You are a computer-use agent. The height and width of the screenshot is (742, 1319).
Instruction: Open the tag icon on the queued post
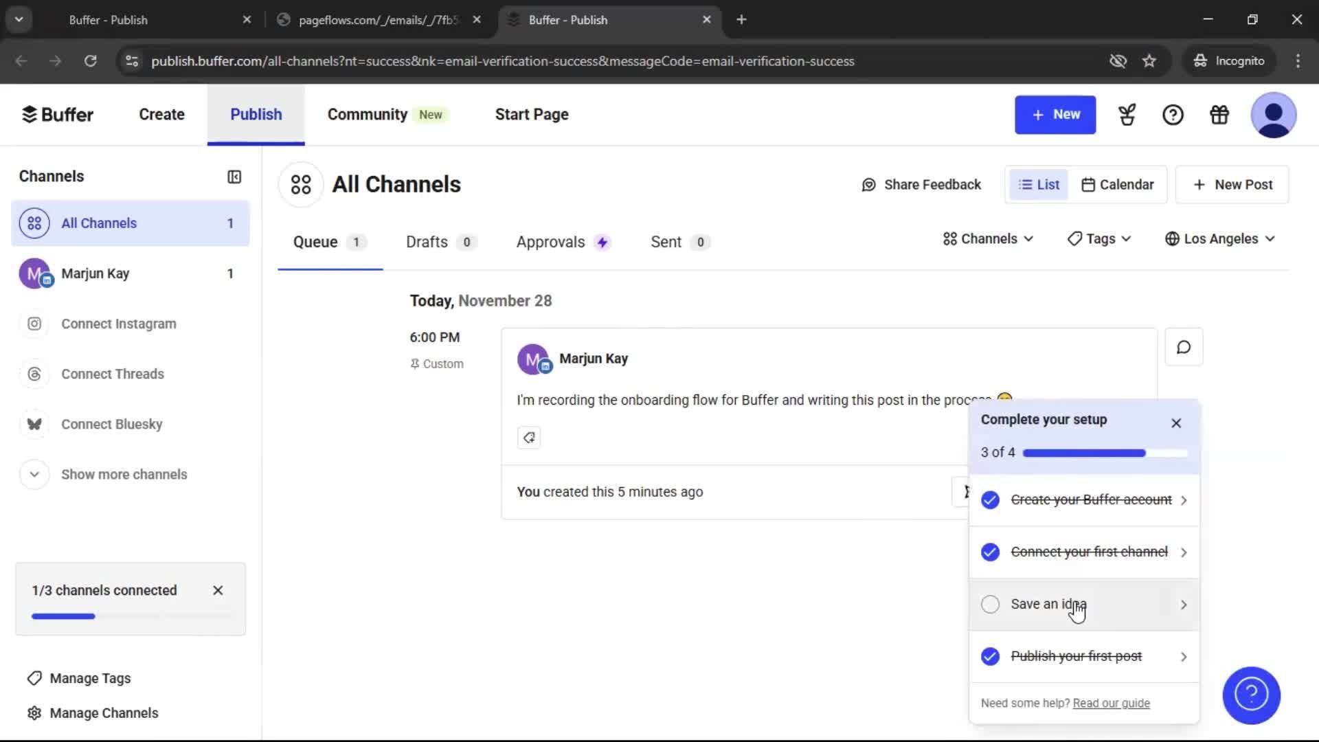click(528, 438)
